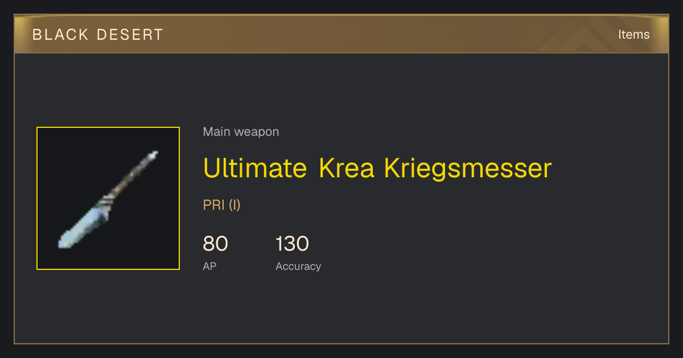Image resolution: width=683 pixels, height=358 pixels.
Task: Select the word Kriegsmesser in the item name
Action: point(468,168)
